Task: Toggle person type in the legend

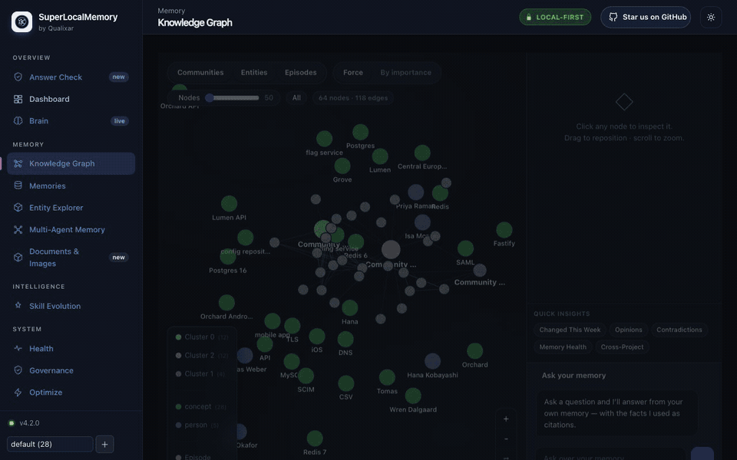Action: (197, 425)
